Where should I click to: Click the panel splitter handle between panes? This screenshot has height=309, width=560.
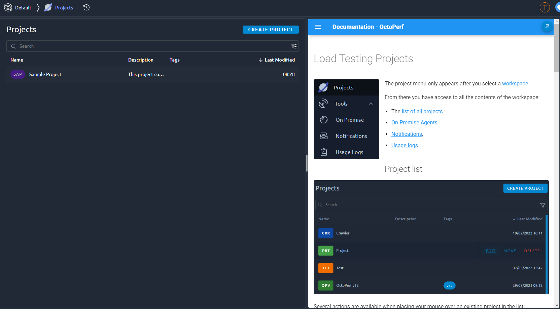(307, 163)
